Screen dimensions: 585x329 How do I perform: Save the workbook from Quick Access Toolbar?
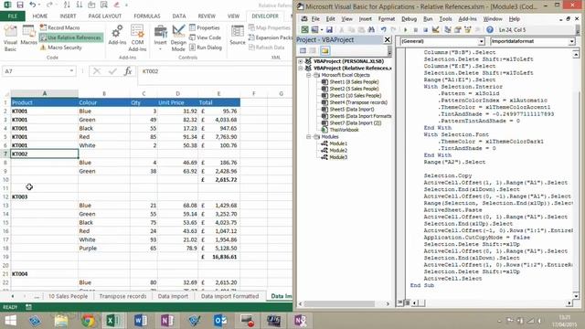pos(20,5)
